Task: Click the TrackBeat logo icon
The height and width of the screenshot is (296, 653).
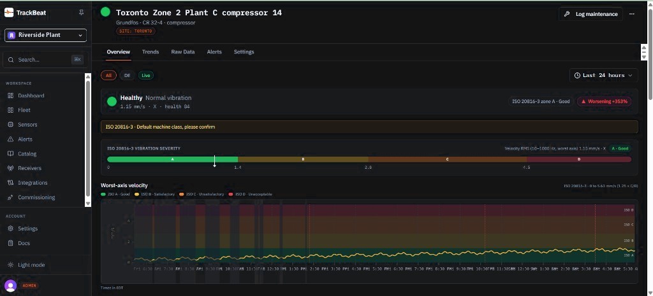Action: [9, 13]
